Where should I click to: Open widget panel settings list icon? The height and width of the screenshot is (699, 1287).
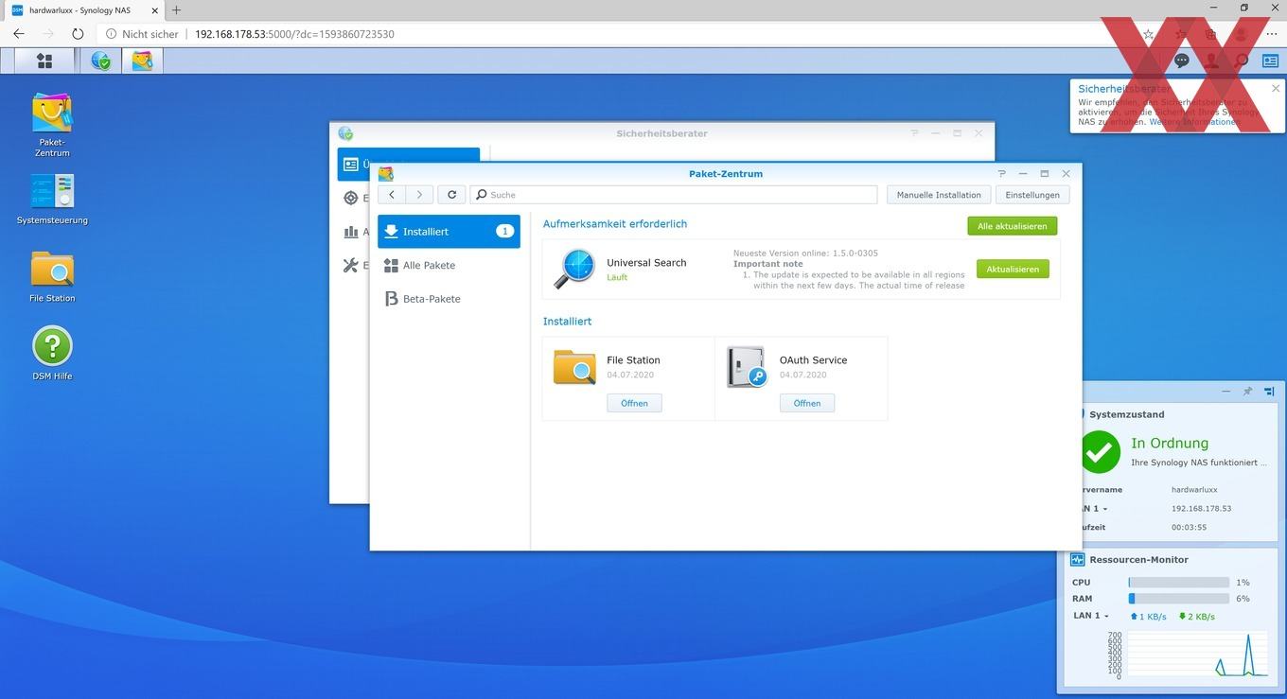1269,391
